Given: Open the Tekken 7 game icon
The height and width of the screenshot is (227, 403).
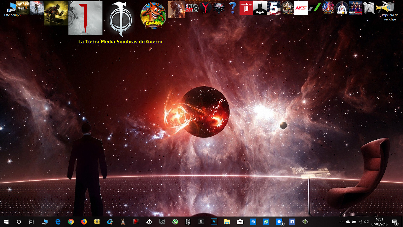Looking at the screenshot, I should click(x=328, y=8).
